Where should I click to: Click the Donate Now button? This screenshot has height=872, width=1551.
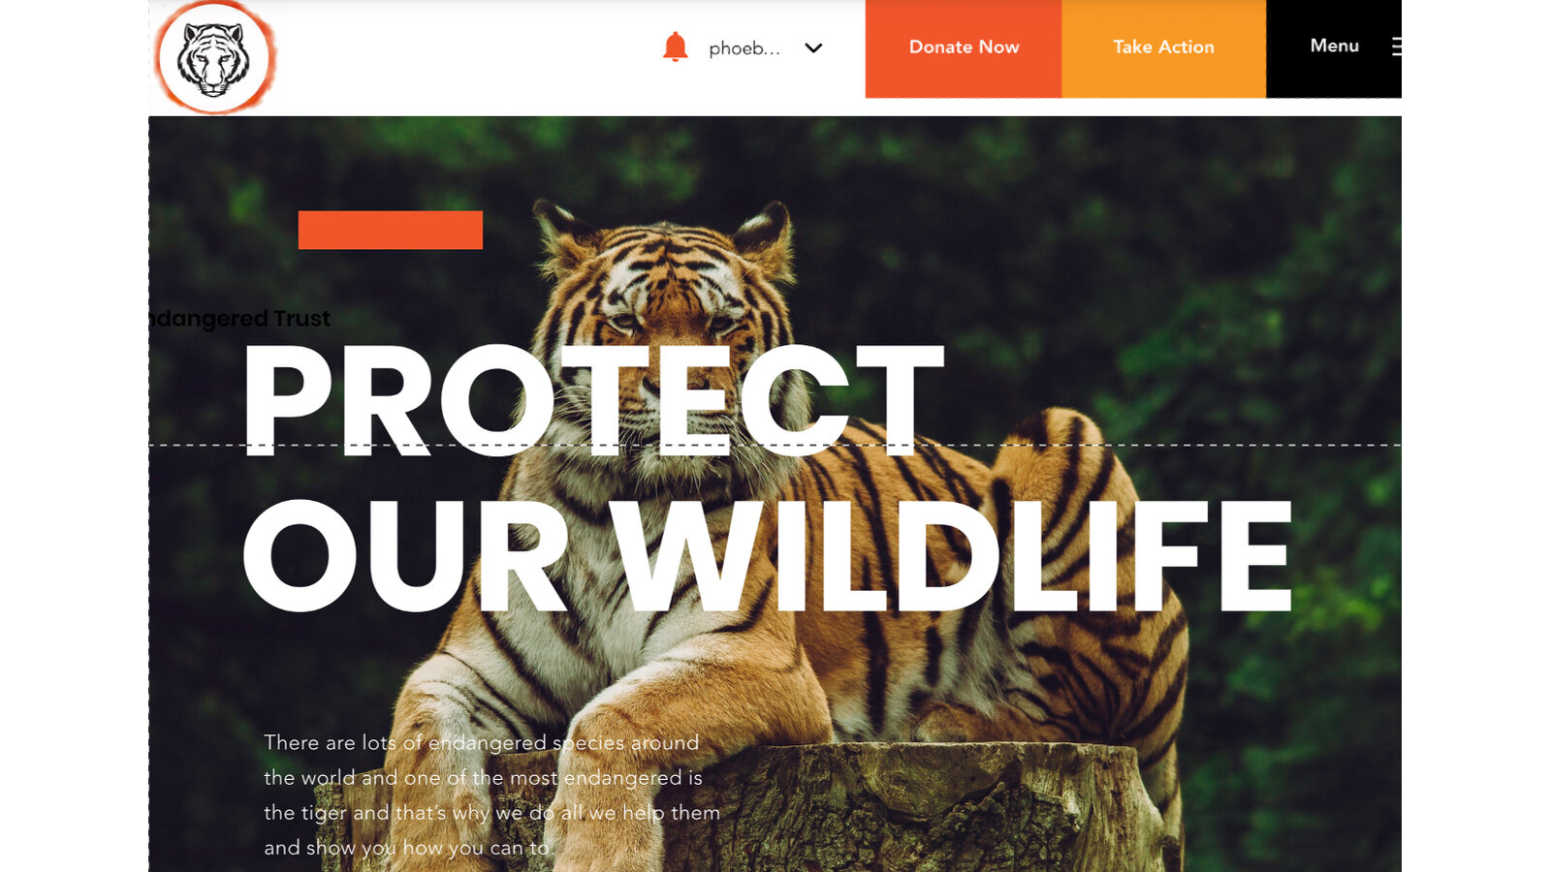(964, 48)
